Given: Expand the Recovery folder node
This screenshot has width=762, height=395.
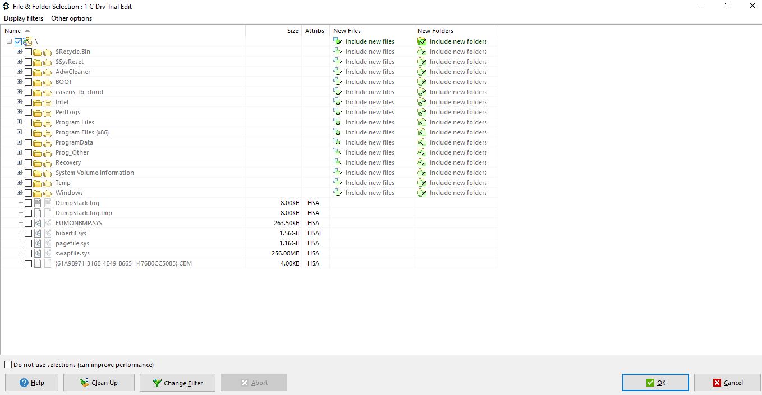Looking at the screenshot, I should pyautogui.click(x=19, y=162).
